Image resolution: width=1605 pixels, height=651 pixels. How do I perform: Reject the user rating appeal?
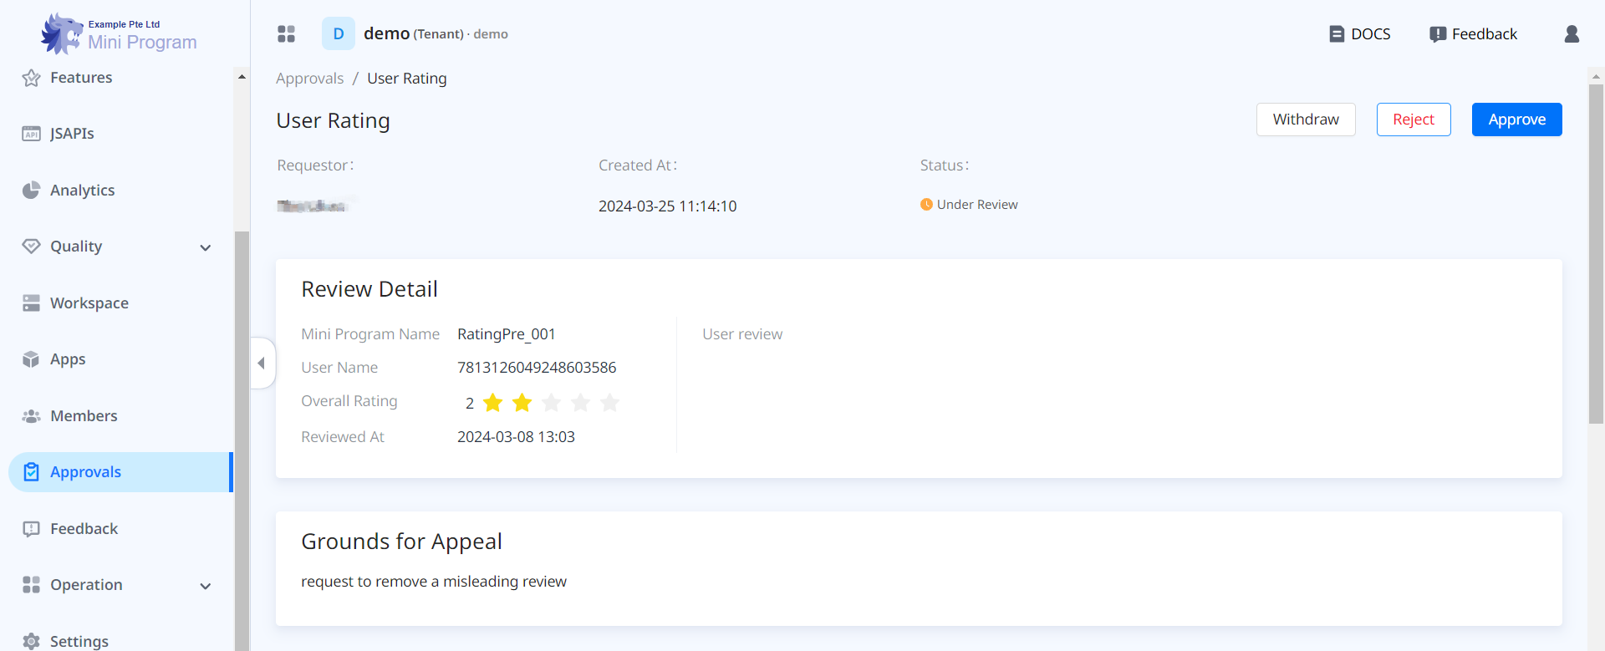tap(1414, 120)
